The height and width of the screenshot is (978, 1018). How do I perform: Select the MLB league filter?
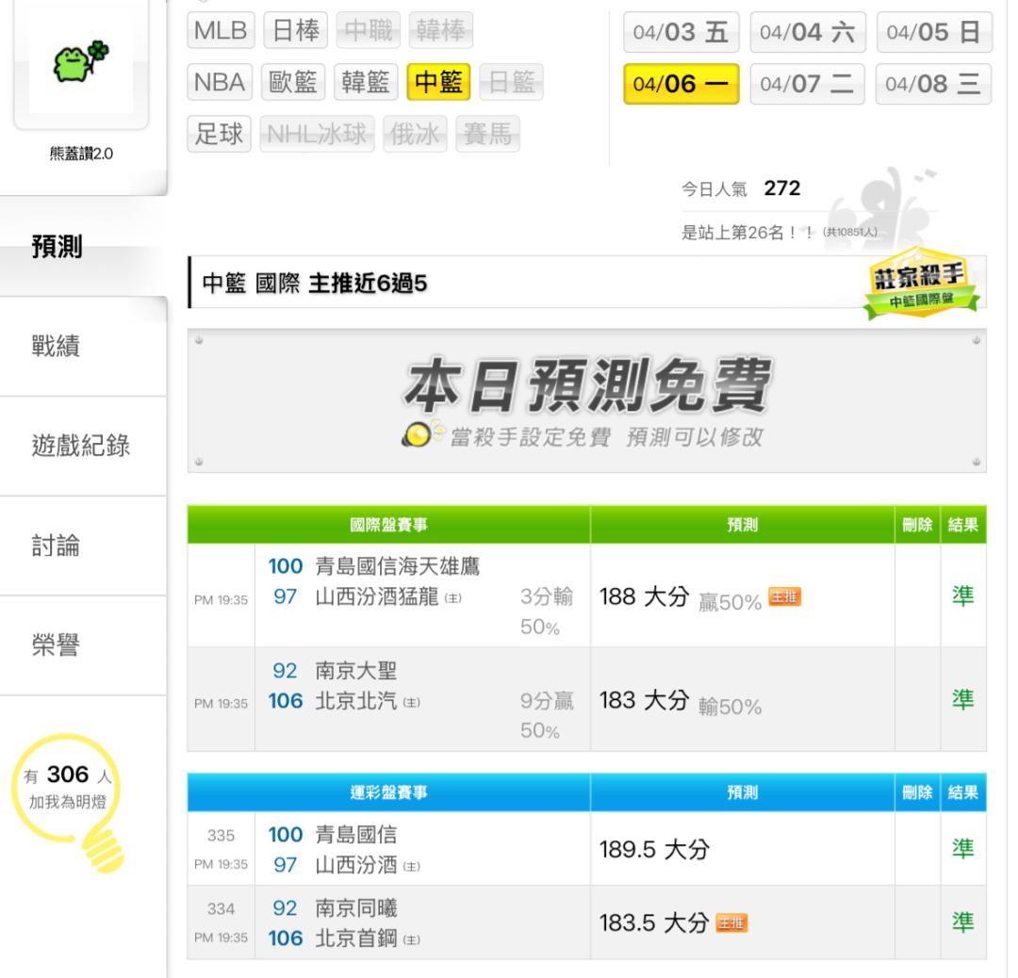pos(221,30)
